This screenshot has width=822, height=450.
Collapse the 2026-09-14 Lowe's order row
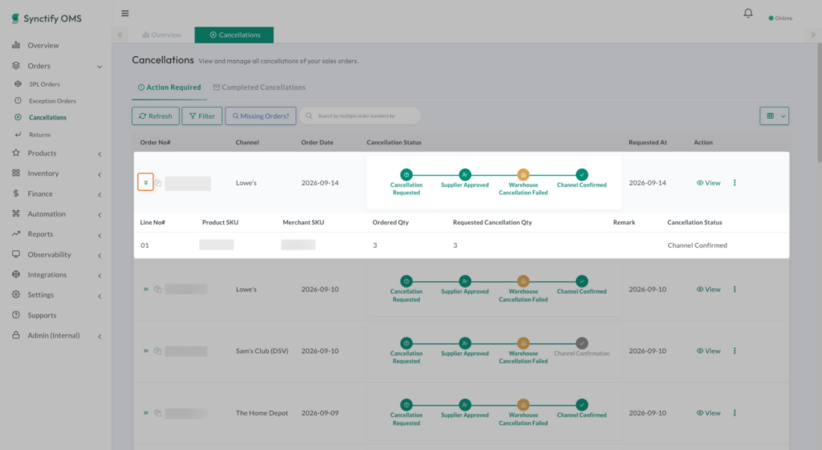pos(146,182)
